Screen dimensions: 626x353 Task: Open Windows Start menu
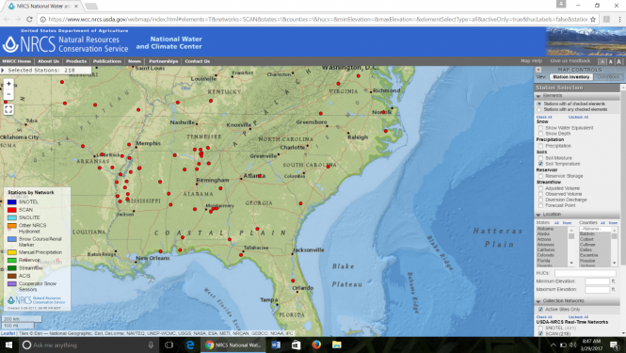[x=8, y=345]
